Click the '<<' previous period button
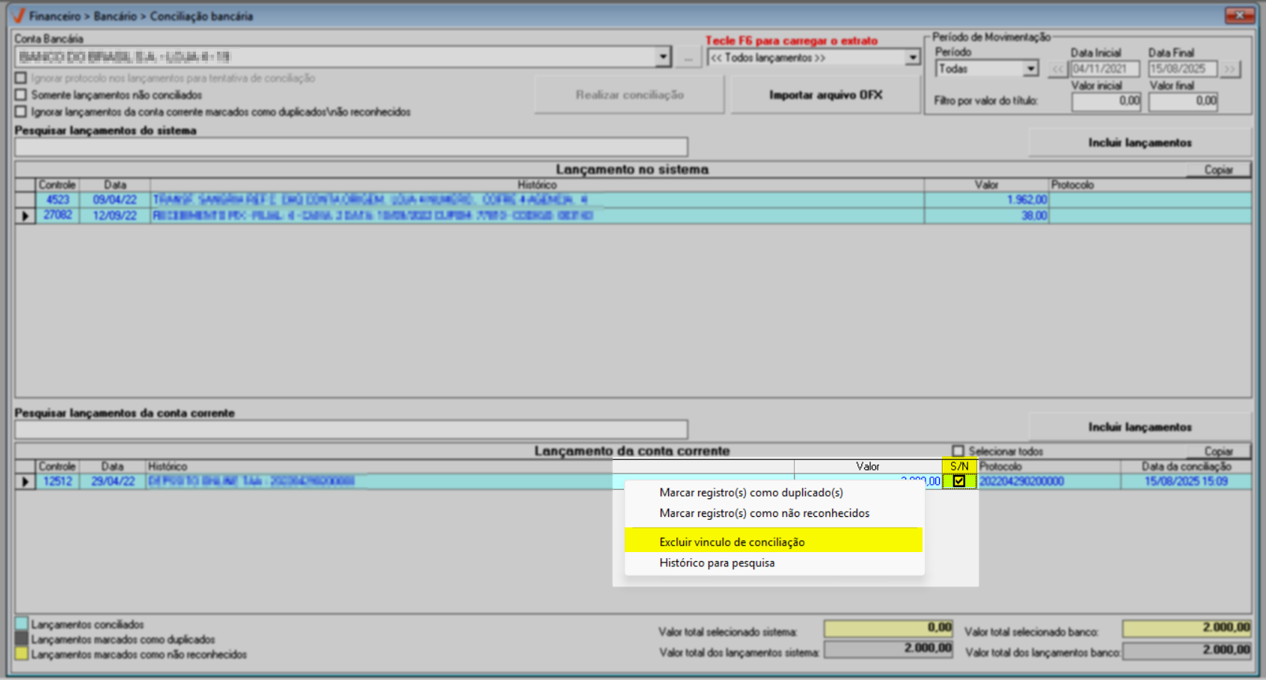1266x680 pixels. 1057,69
